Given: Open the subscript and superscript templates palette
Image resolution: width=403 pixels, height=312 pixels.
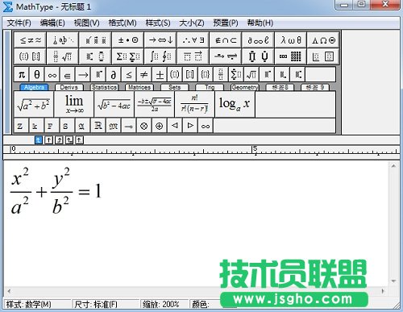Looking at the screenshot, I should [95, 56].
